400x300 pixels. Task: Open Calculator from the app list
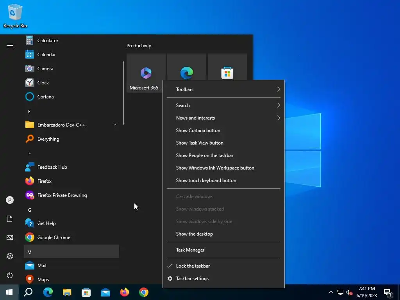[x=71, y=41]
